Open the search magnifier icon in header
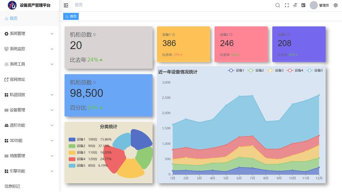Viewport: 342px width, 192px height. pyautogui.click(x=278, y=5)
